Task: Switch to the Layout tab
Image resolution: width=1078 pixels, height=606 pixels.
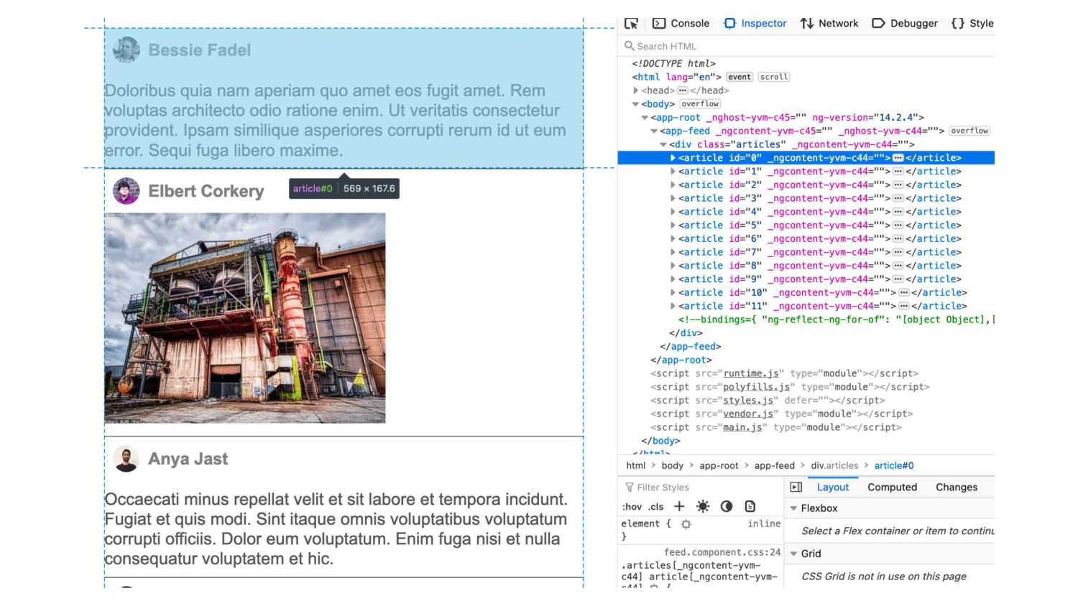Action: 833,488
